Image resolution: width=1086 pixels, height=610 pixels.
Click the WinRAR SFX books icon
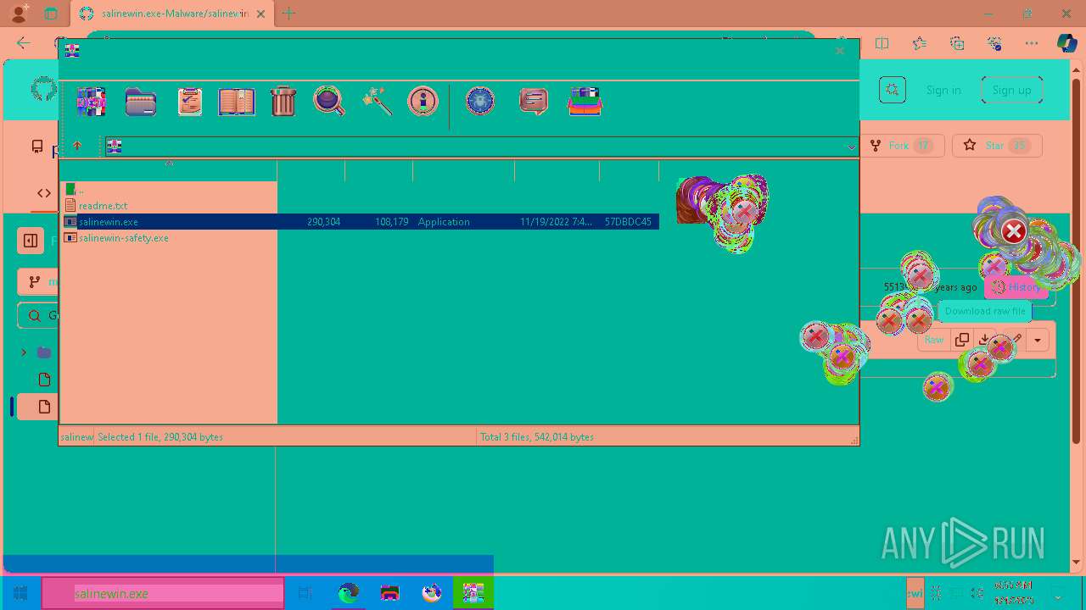[585, 102]
